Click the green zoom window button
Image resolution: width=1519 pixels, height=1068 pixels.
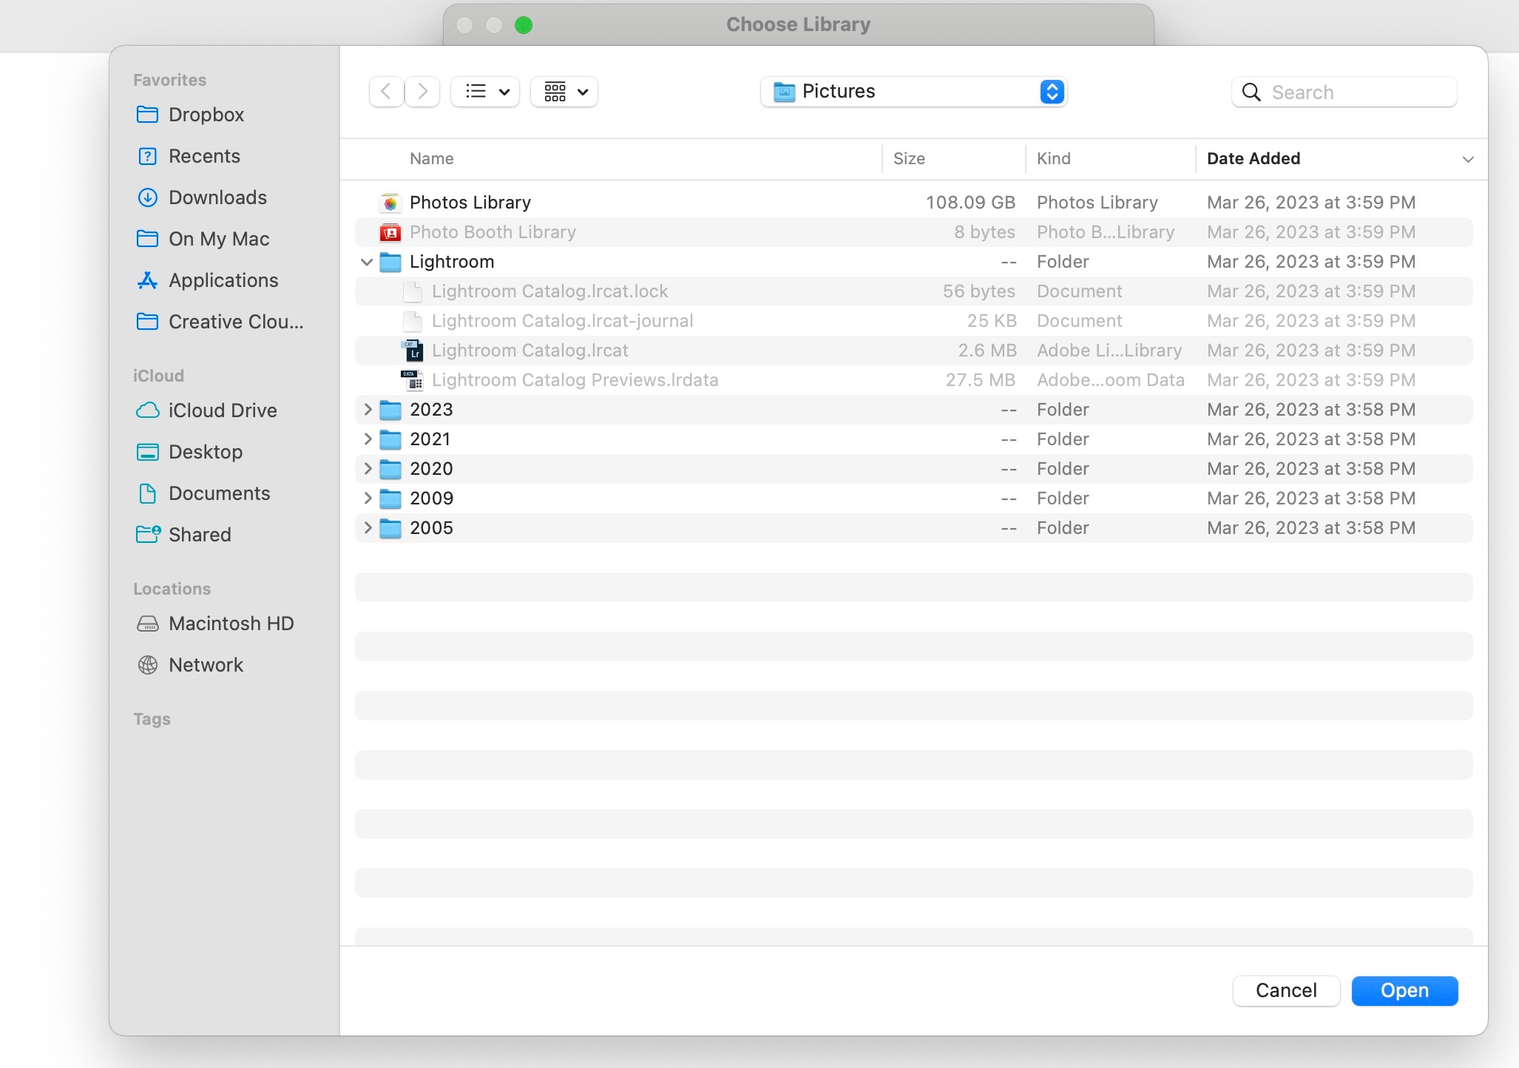click(x=524, y=25)
